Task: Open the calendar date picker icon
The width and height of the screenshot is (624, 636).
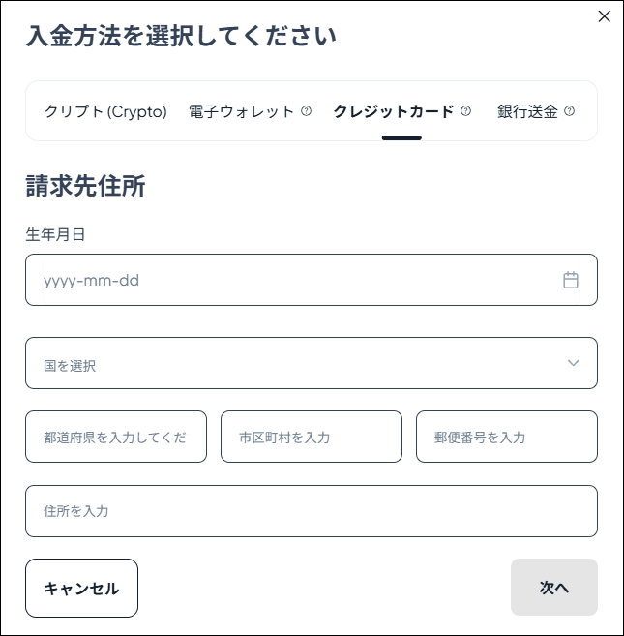Action: [571, 280]
